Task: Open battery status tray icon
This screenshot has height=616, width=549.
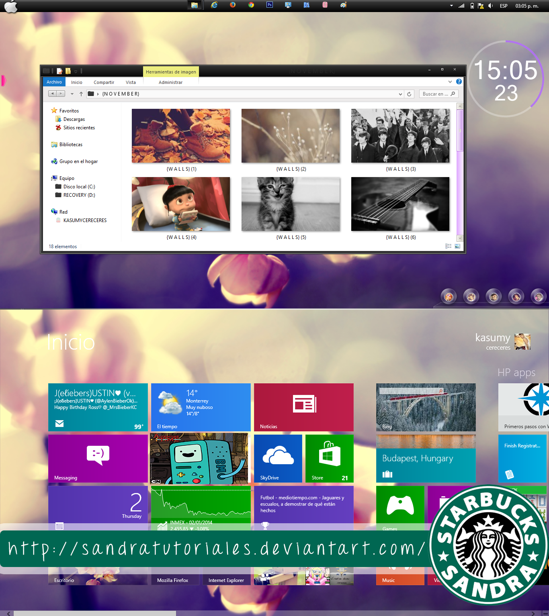Action: (x=472, y=6)
